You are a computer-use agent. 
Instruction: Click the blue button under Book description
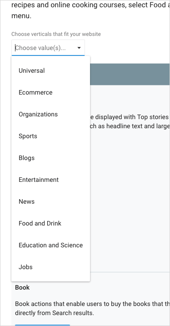(x=42, y=325)
